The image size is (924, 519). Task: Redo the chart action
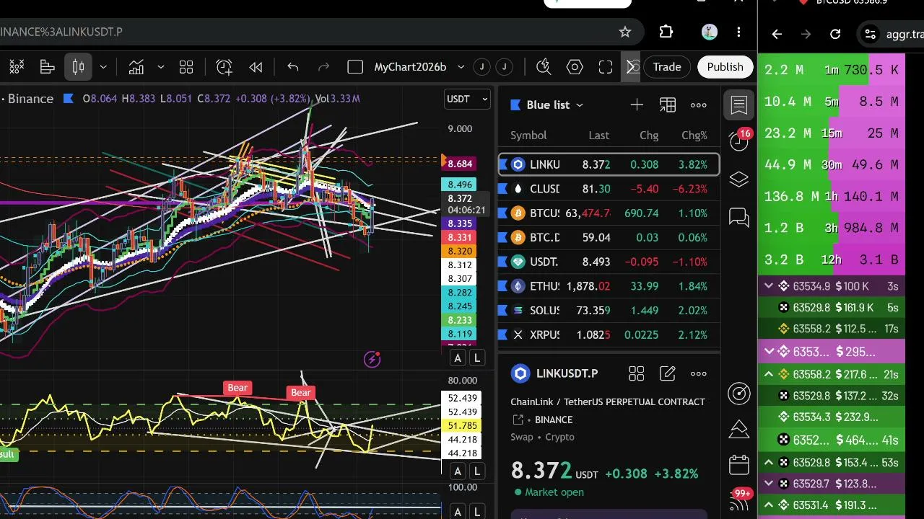[x=324, y=67]
